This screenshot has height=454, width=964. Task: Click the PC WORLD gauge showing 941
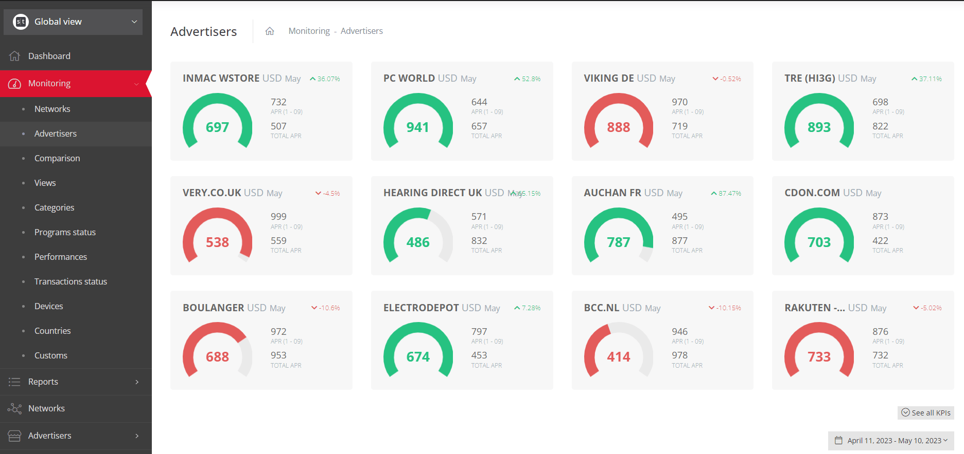tap(418, 121)
